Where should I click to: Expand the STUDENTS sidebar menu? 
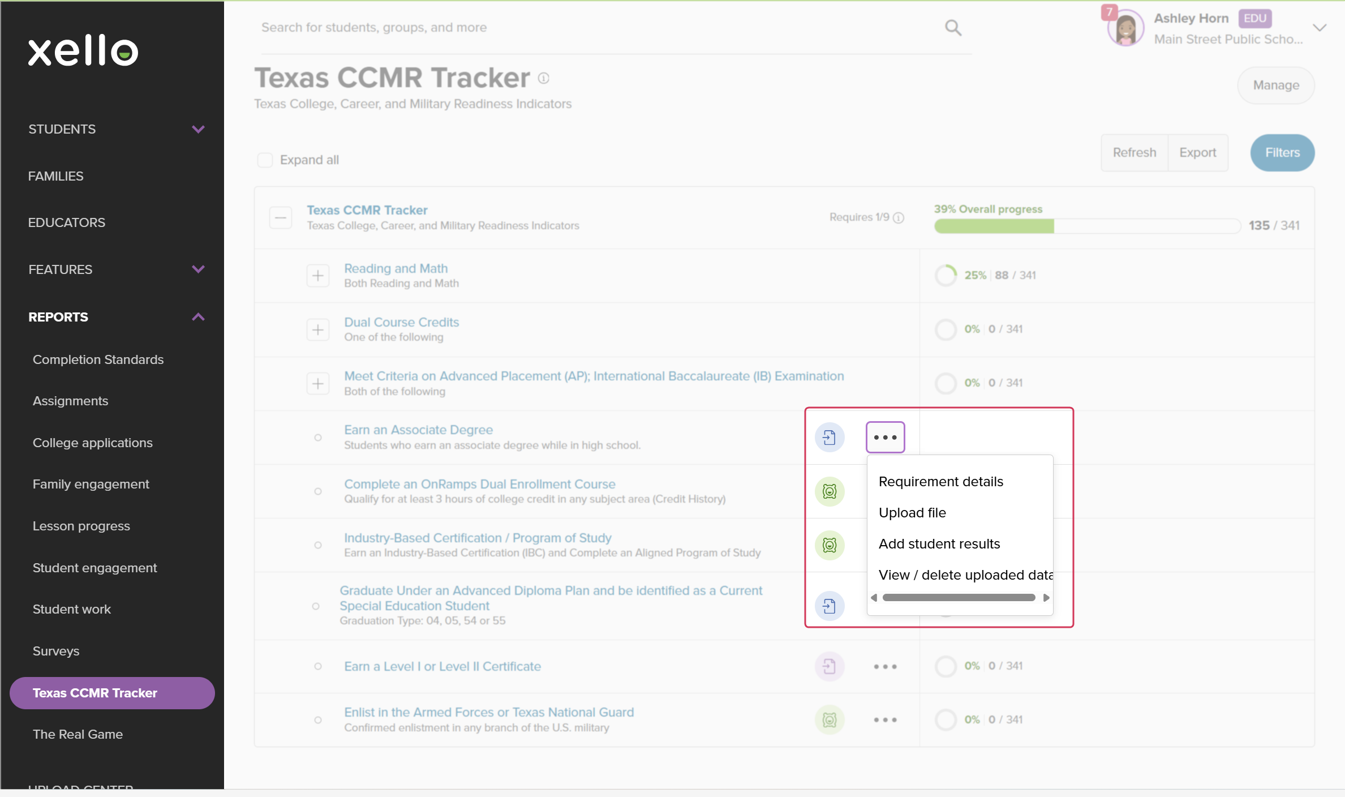197,129
